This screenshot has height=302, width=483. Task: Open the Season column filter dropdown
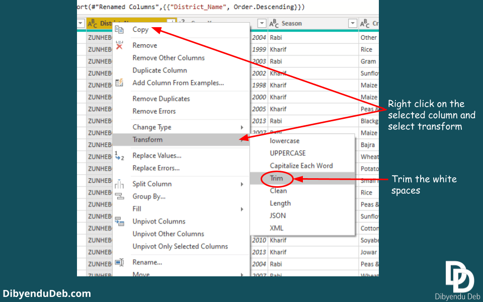tap(352, 24)
